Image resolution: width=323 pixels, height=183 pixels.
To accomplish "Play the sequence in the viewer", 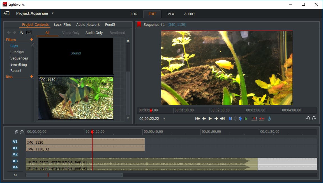I will [x=210, y=119].
